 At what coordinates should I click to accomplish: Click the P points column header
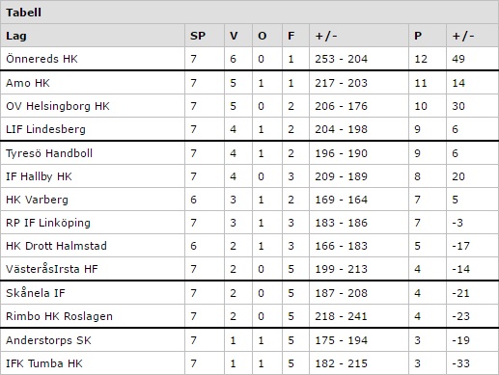[418, 36]
